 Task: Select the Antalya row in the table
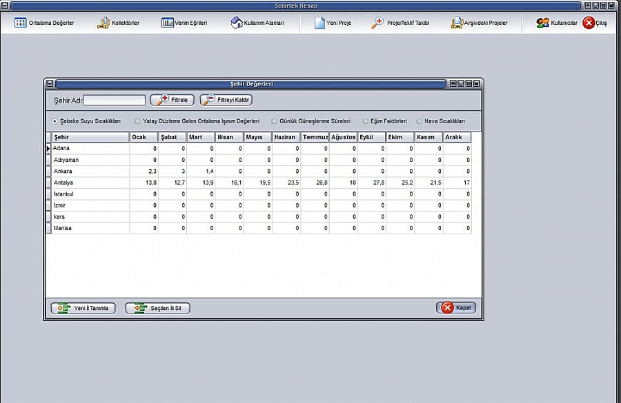(259, 183)
